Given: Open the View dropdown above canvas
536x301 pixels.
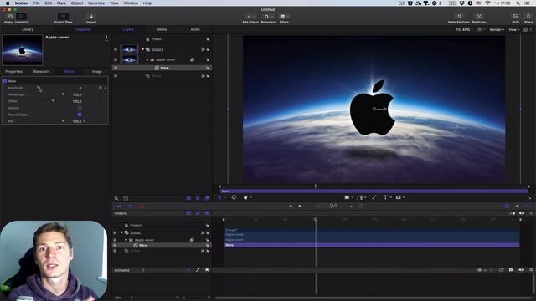Looking at the screenshot, I should [513, 30].
